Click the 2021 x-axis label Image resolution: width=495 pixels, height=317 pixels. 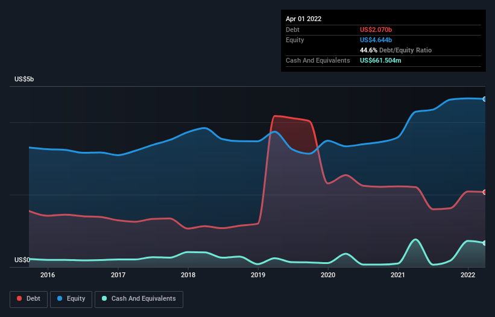(x=398, y=275)
